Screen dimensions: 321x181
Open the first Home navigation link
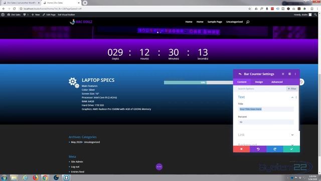[189, 22]
